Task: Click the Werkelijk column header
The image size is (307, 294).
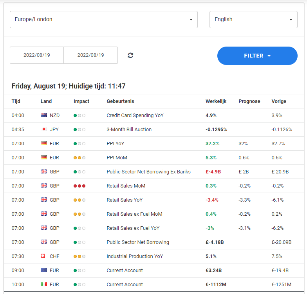Action: [x=216, y=101]
